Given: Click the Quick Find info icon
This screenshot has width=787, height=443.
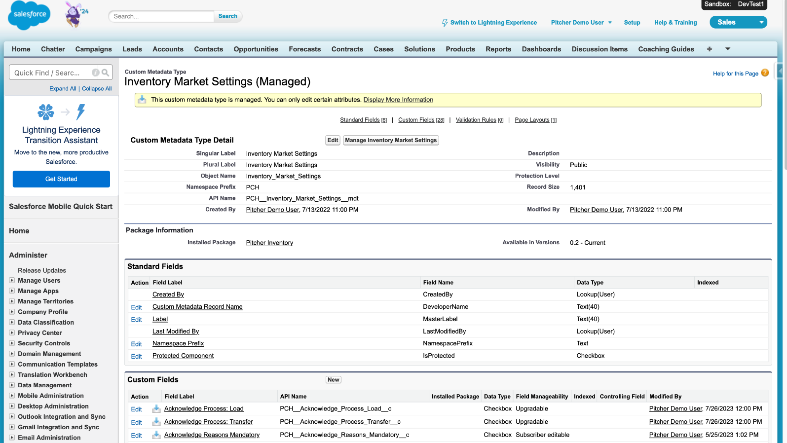Looking at the screenshot, I should (x=96, y=73).
